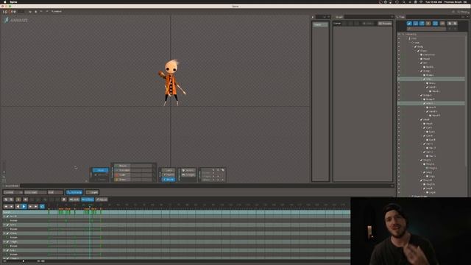The height and width of the screenshot is (265, 471).
Task: Play the animation forward
Action: (x=24, y=206)
